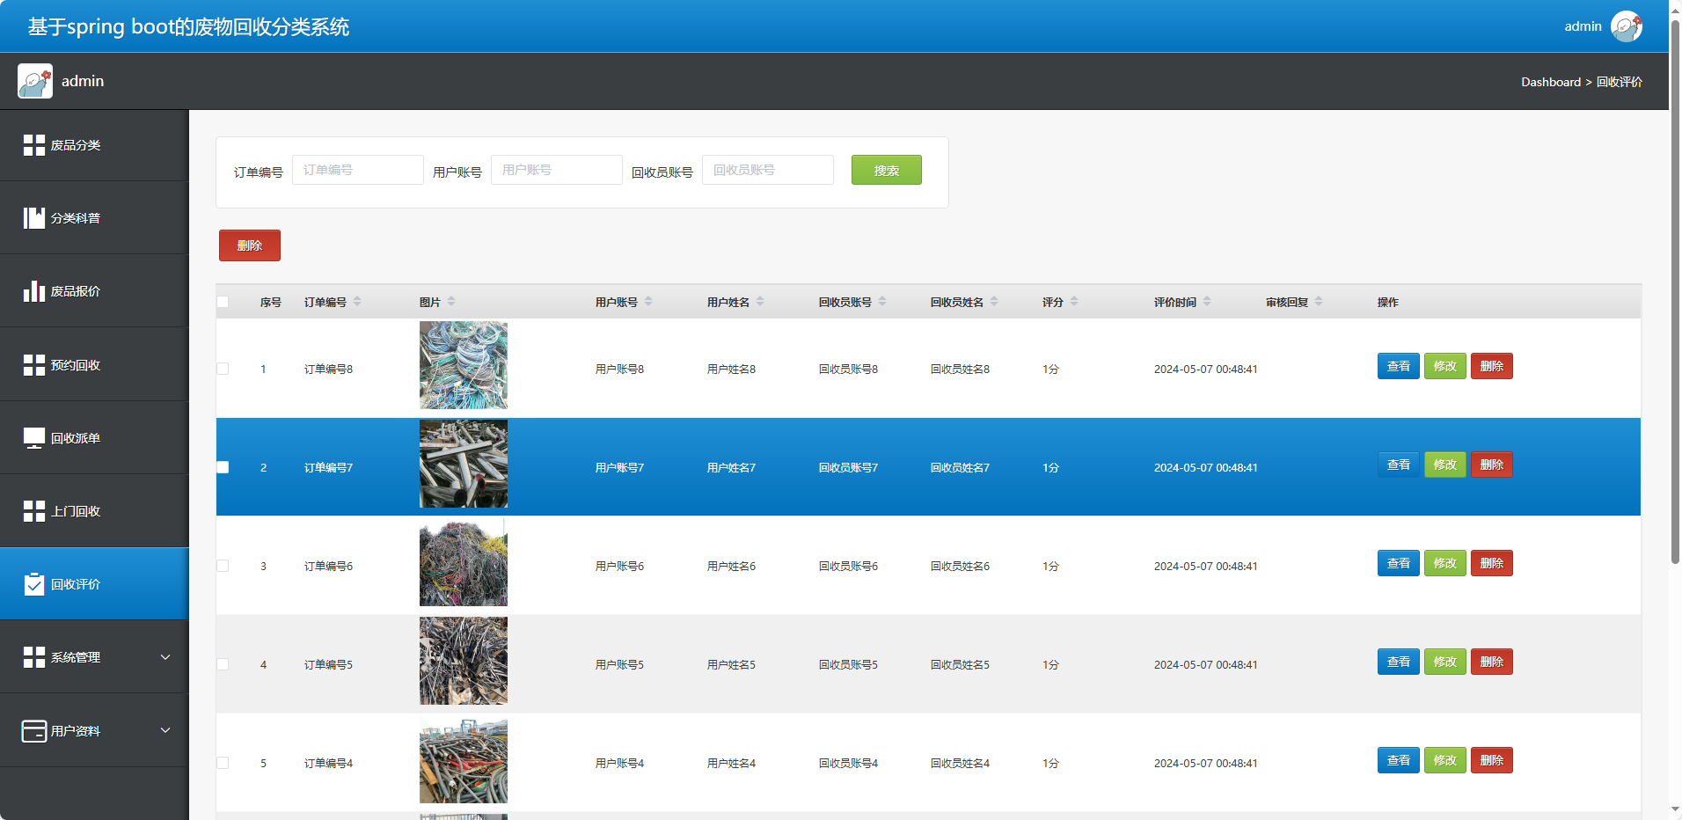1682x820 pixels.
Task: Sort by 回收员姓名 column sort icon
Action: [994, 302]
